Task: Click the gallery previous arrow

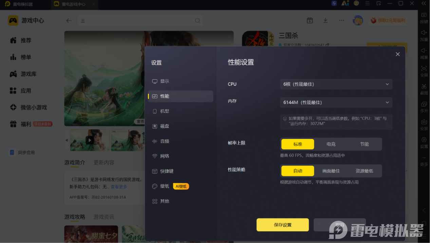Action: [x=67, y=140]
